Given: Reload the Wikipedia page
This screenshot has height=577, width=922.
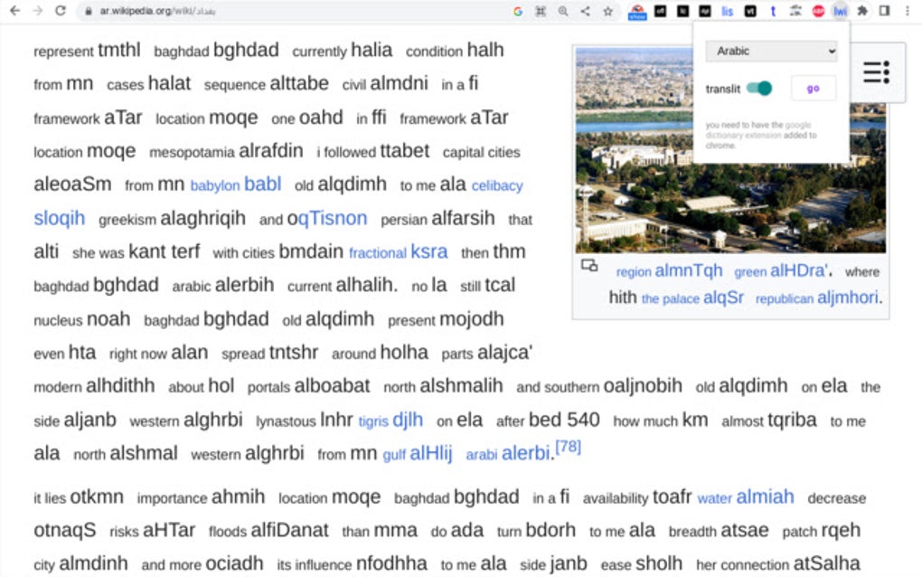Looking at the screenshot, I should (x=59, y=12).
